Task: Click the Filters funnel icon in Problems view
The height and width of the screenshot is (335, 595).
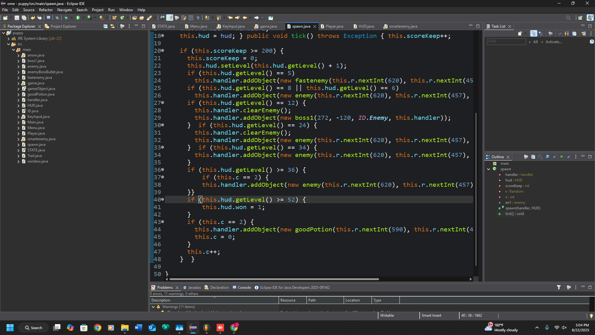Action: click(559, 288)
